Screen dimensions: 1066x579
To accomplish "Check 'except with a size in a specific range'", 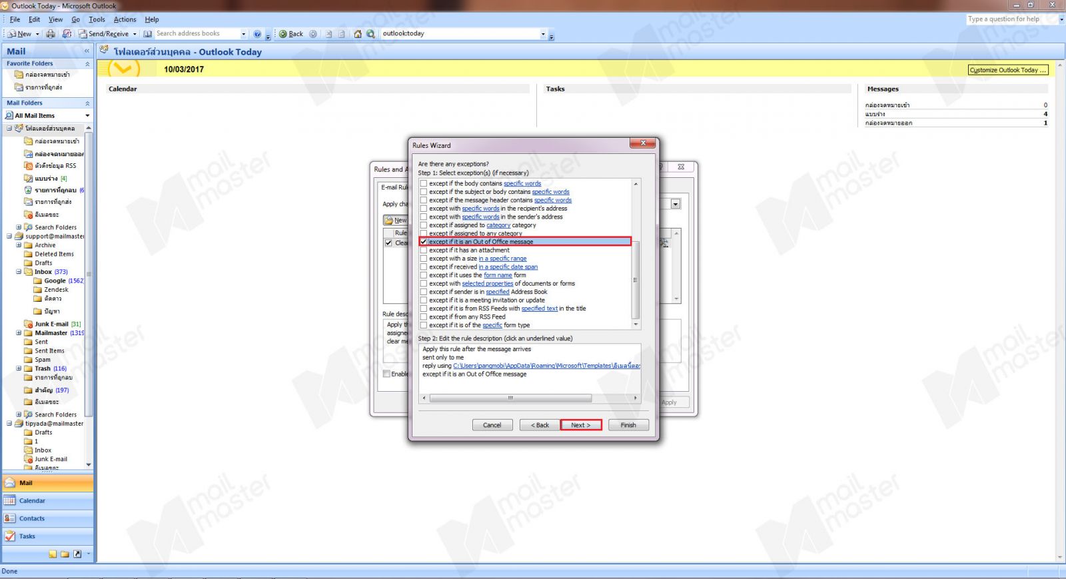I will point(423,259).
